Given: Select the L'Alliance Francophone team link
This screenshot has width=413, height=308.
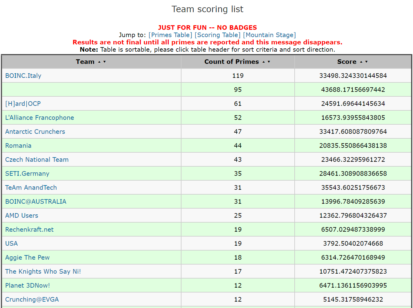Looking at the screenshot, I should 40,118.
